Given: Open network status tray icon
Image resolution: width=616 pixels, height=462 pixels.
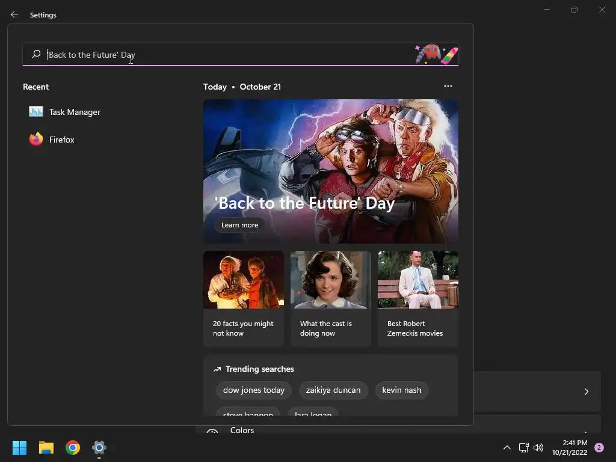Looking at the screenshot, I should pos(524,448).
